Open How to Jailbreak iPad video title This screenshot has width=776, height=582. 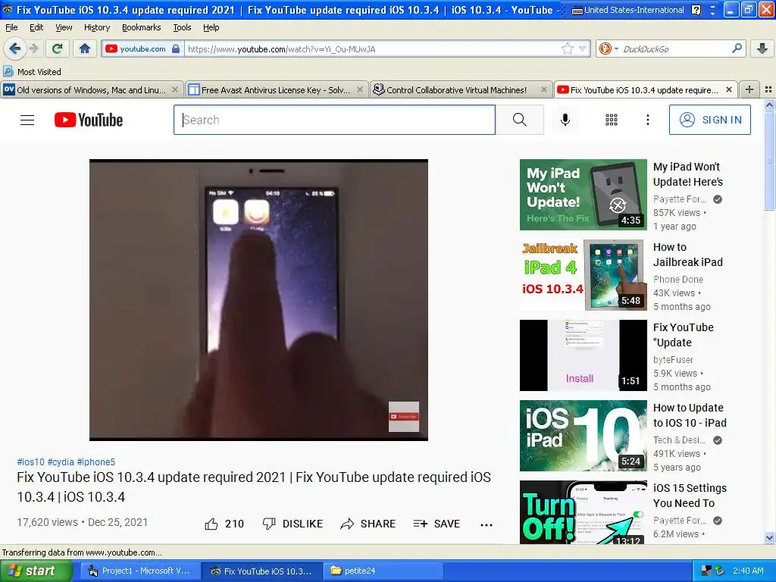pyautogui.click(x=688, y=255)
